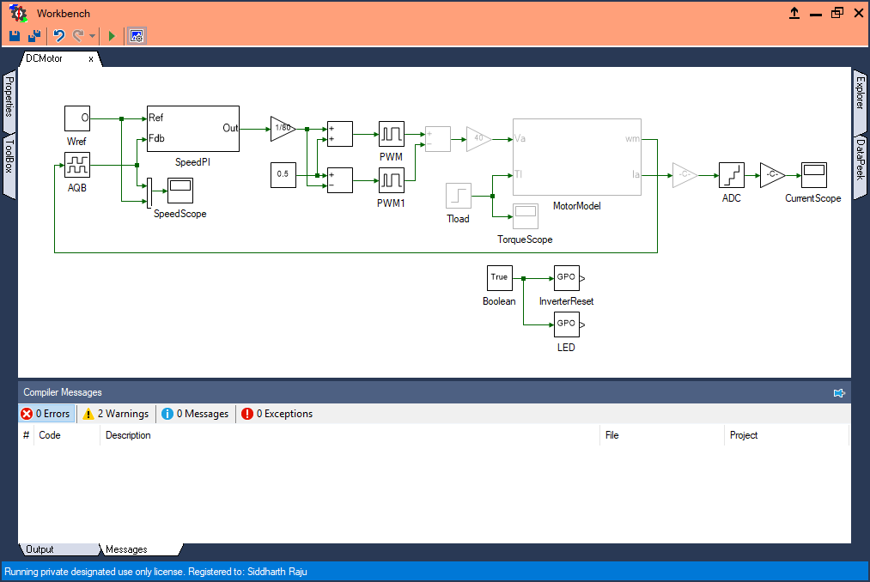Select the LED GPO block
The width and height of the screenshot is (870, 582).
tap(567, 324)
